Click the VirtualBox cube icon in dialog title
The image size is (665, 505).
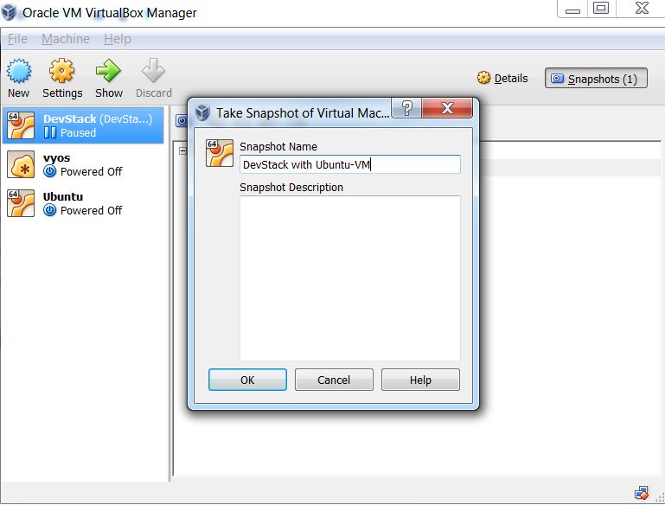click(x=202, y=112)
